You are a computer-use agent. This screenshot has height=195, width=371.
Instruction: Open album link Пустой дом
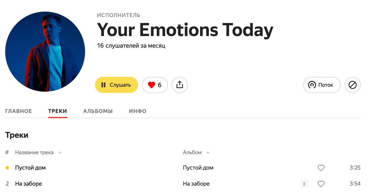coord(198,168)
